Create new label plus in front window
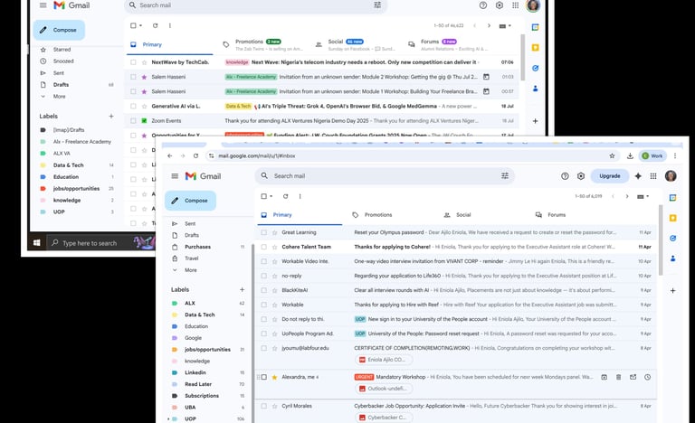This screenshot has width=695, height=423. 242,289
